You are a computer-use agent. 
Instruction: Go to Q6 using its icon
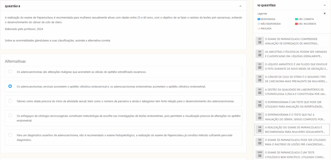(x=259, y=104)
